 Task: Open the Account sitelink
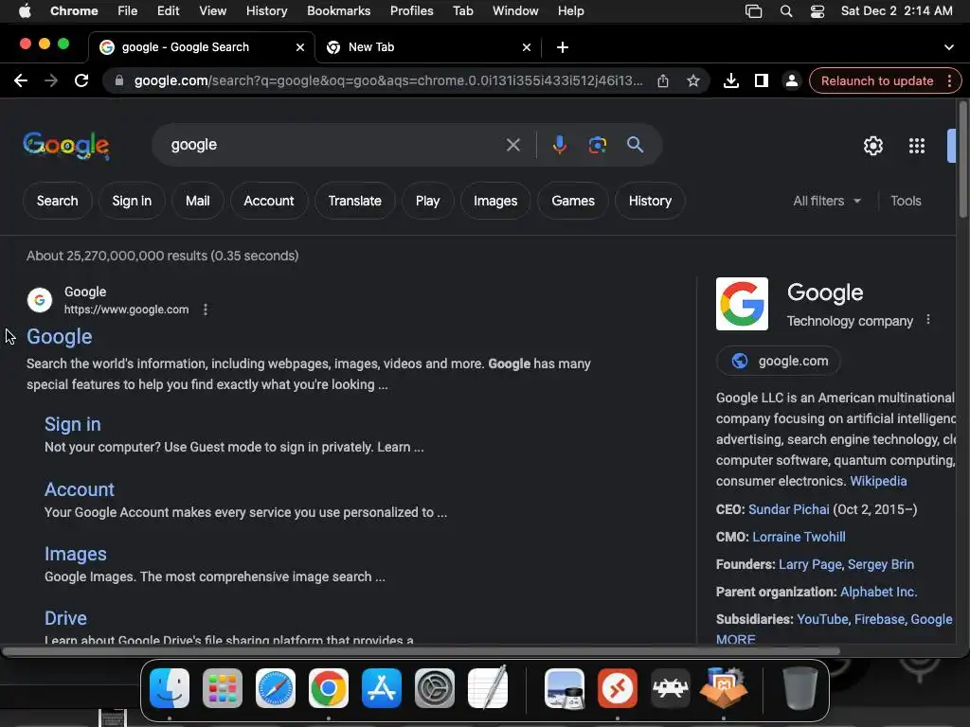tap(80, 489)
